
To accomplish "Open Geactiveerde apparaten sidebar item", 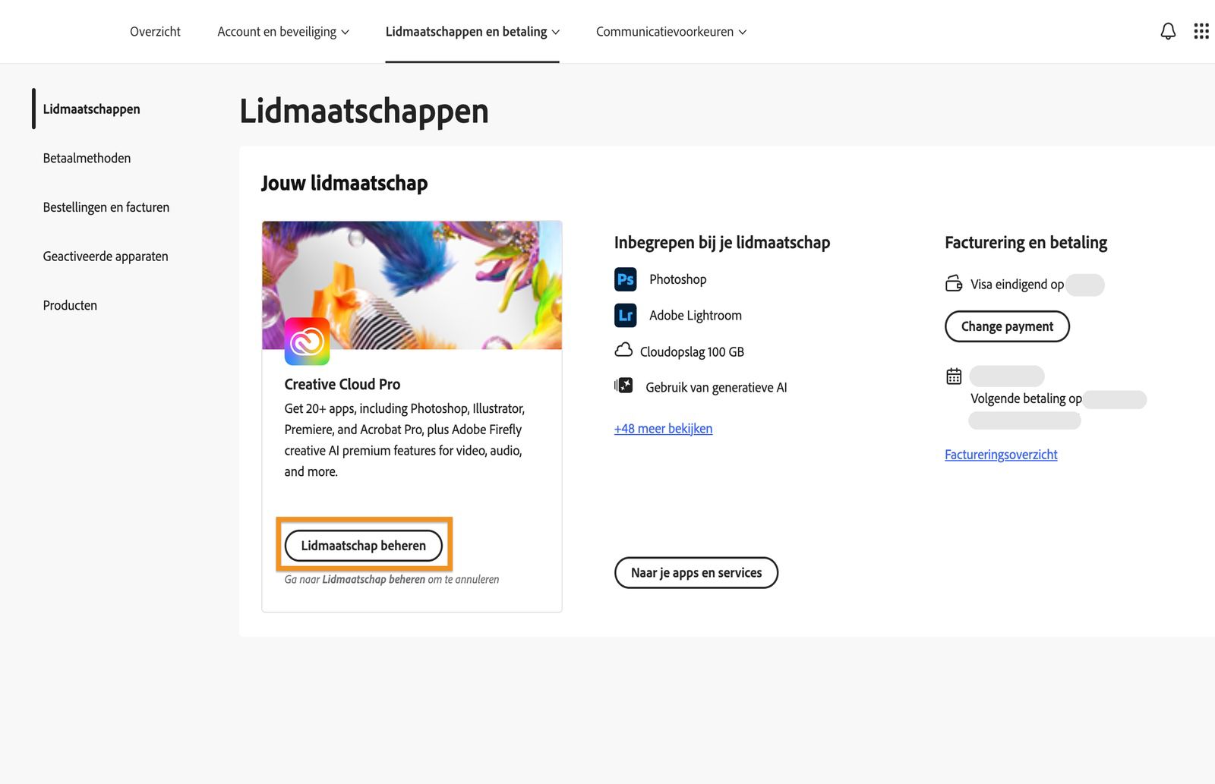I will 106,256.
